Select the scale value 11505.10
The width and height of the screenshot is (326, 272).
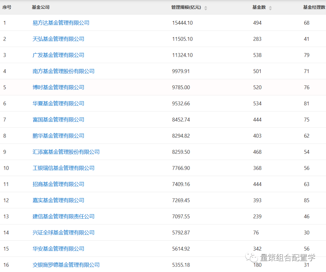tap(182, 39)
